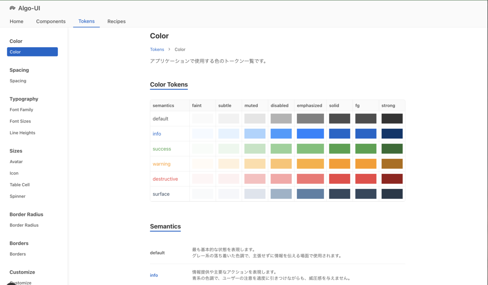The width and height of the screenshot is (488, 285).
Task: Open Borders page link
Action: coord(17,254)
